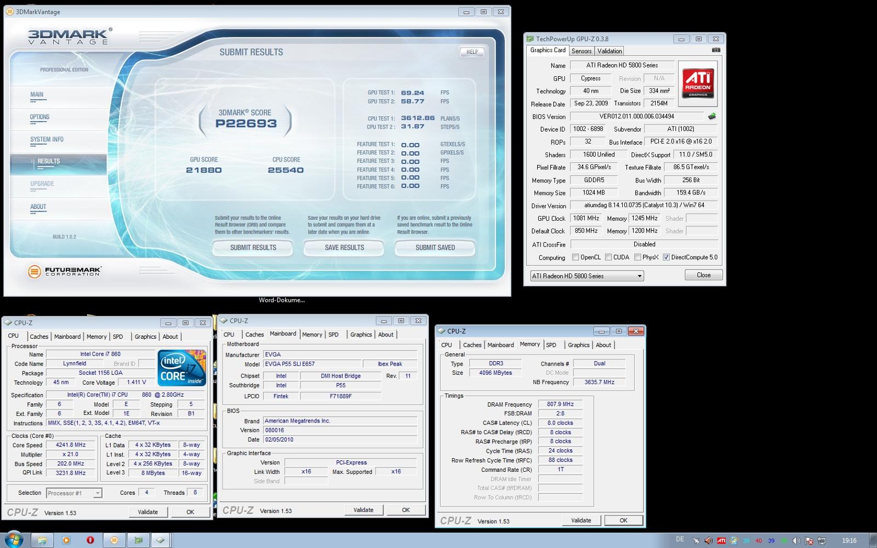Screen dimensions: 877x548
Task: Launch Windows Media Player from taskbar
Action: tap(66, 540)
